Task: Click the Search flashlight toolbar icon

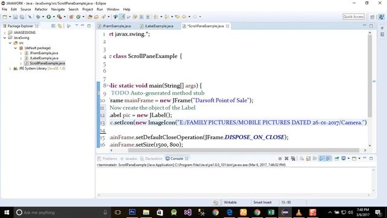Action: [103, 17]
